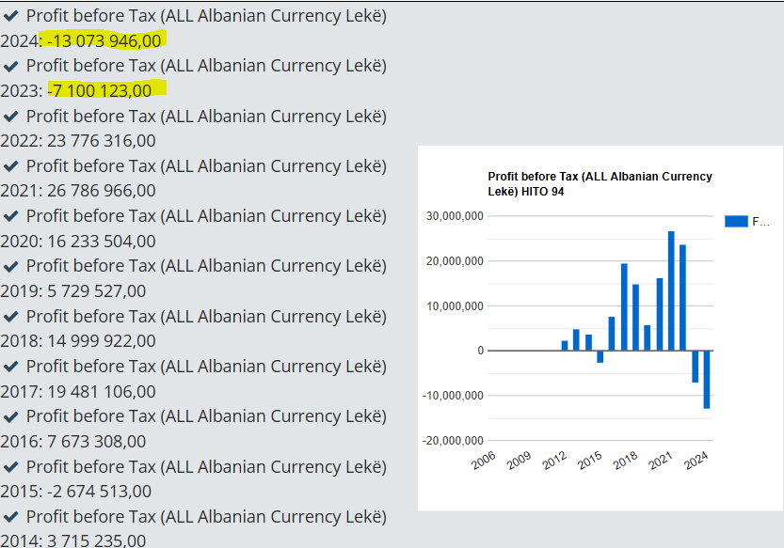This screenshot has height=548, width=784.
Task: Click the blue legend color swatch in chart
Action: (x=736, y=222)
